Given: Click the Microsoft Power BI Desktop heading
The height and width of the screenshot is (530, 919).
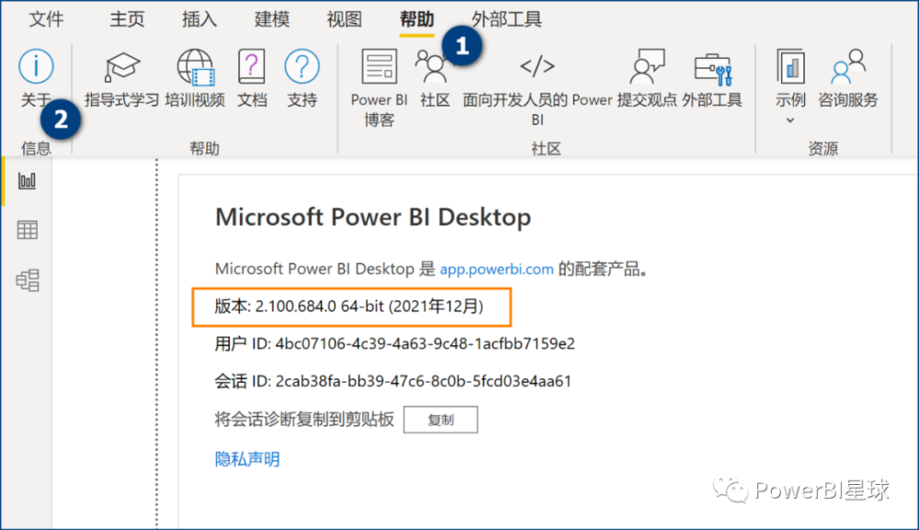Looking at the screenshot, I should [x=373, y=218].
